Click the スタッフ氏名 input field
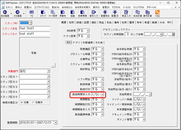Viewport: 181px width, 130px height. click(x=35, y=28)
